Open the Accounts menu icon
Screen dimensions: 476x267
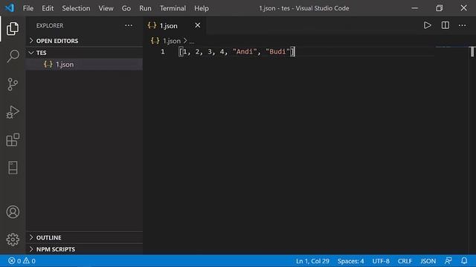[13, 212]
